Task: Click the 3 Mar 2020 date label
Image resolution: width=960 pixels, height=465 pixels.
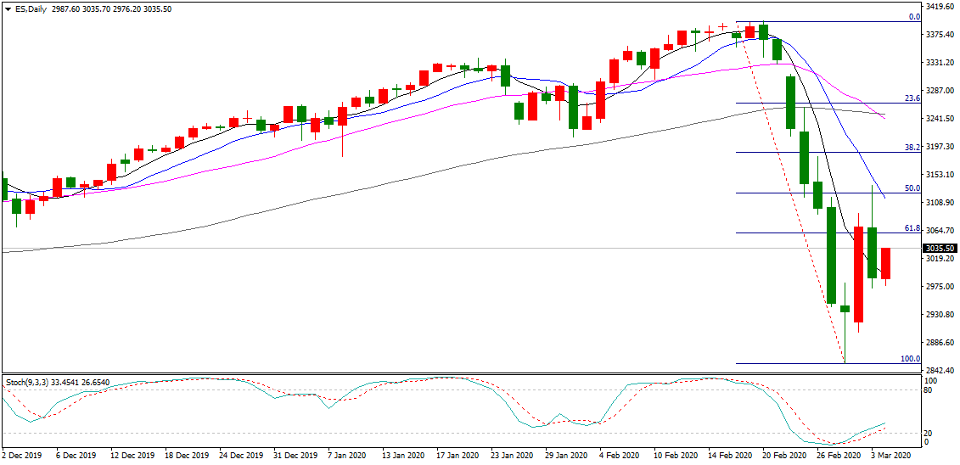Action: pyautogui.click(x=889, y=456)
